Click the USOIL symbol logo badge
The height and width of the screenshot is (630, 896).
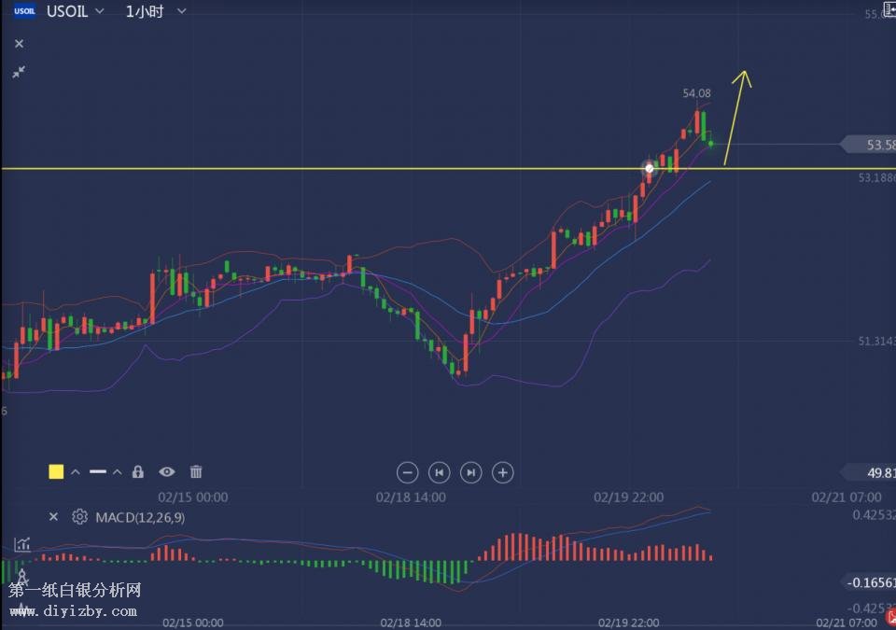(24, 11)
